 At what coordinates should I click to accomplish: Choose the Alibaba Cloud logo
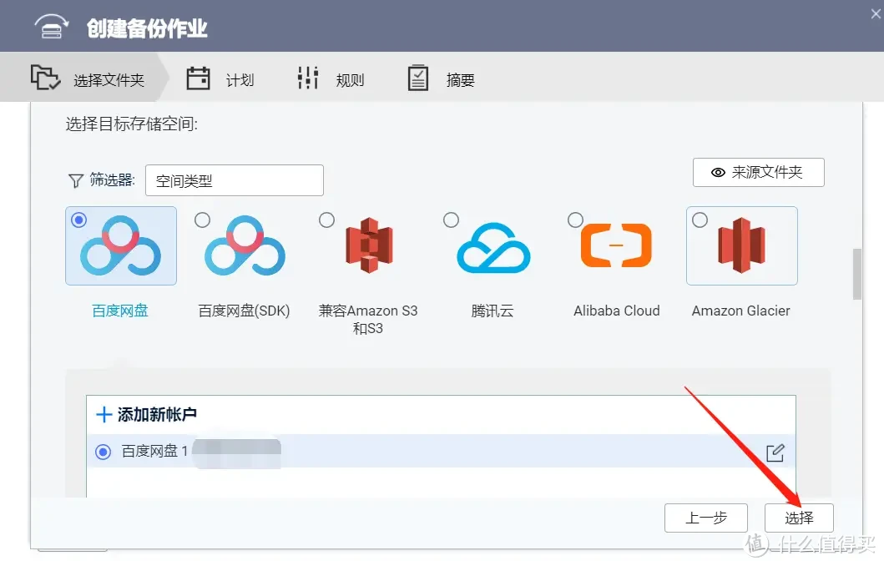tap(616, 247)
